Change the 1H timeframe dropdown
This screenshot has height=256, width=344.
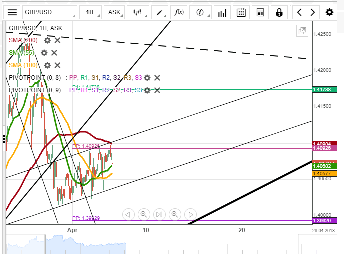tap(90, 12)
